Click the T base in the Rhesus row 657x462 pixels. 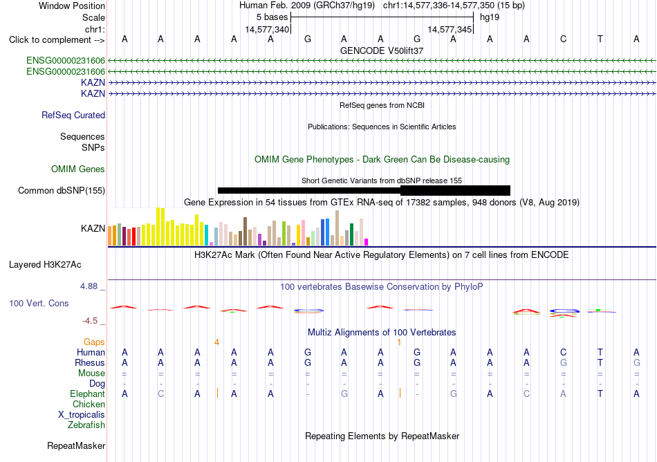600,362
